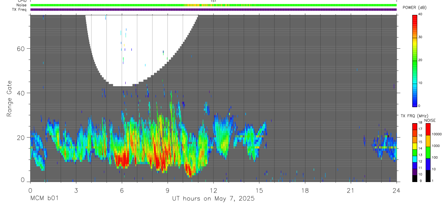Click the x-axis tick label 12
The width and height of the screenshot is (446, 206).
tap(214, 190)
